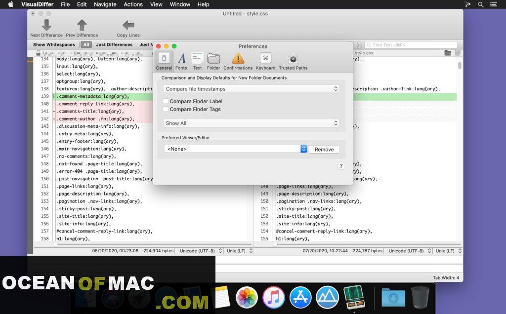Click the left pane horizontal scroll thumb
This screenshot has height=314, width=506.
tap(55, 244)
